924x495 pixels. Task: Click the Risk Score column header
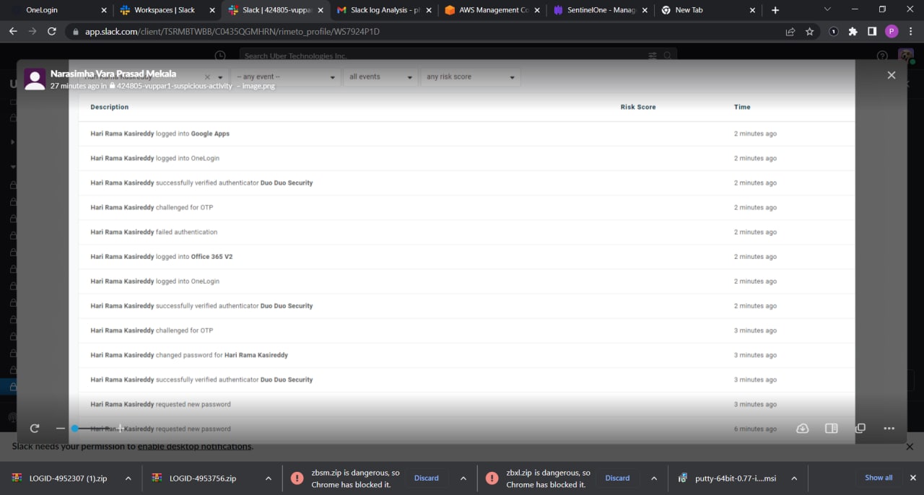tap(638, 107)
